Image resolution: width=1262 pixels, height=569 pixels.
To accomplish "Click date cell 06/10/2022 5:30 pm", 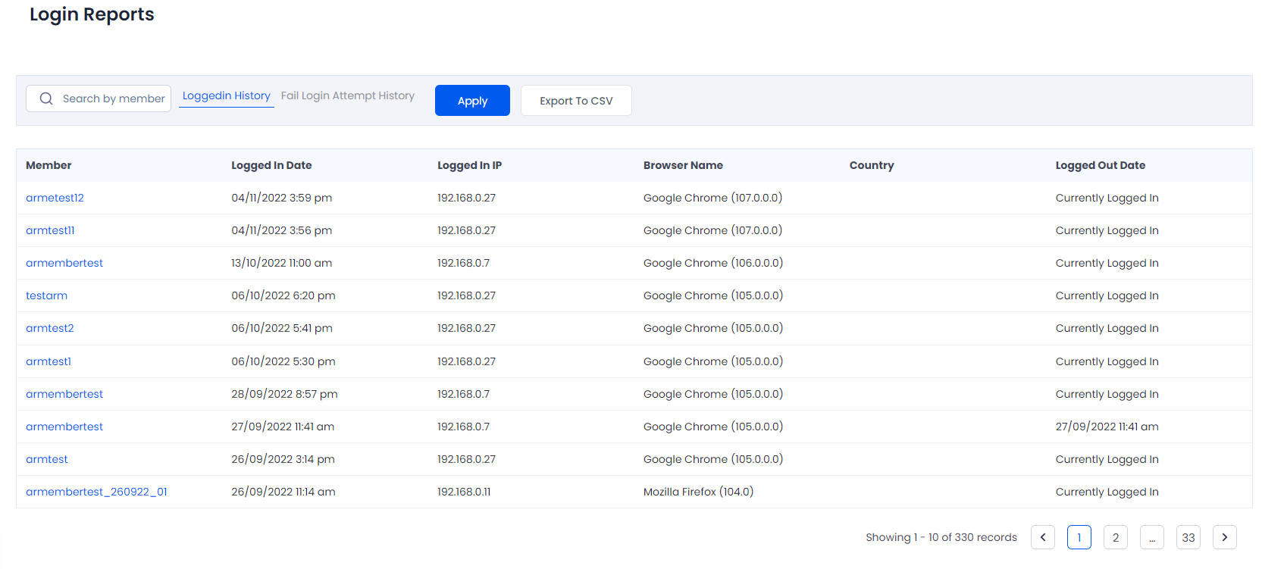I will (283, 361).
